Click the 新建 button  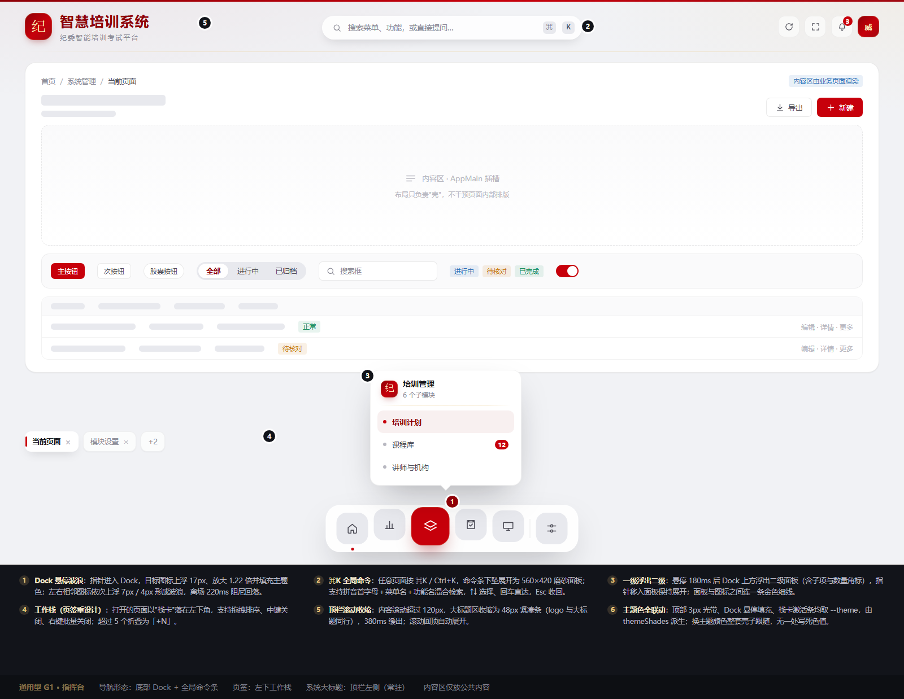(840, 107)
